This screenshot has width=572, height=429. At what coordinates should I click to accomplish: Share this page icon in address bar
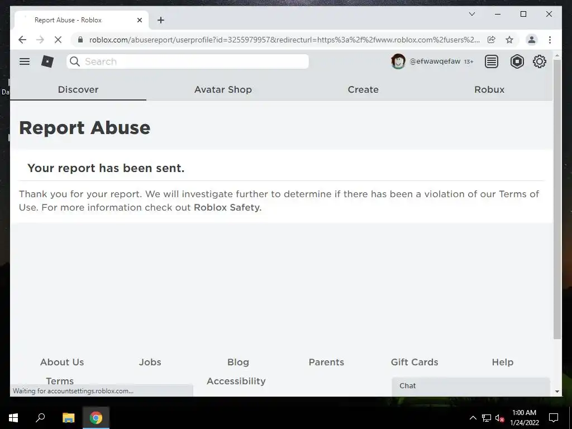[492, 40]
